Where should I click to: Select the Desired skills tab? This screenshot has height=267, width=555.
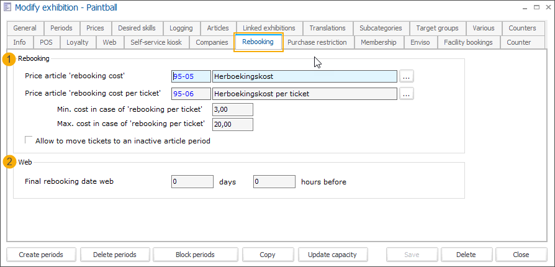(x=137, y=28)
